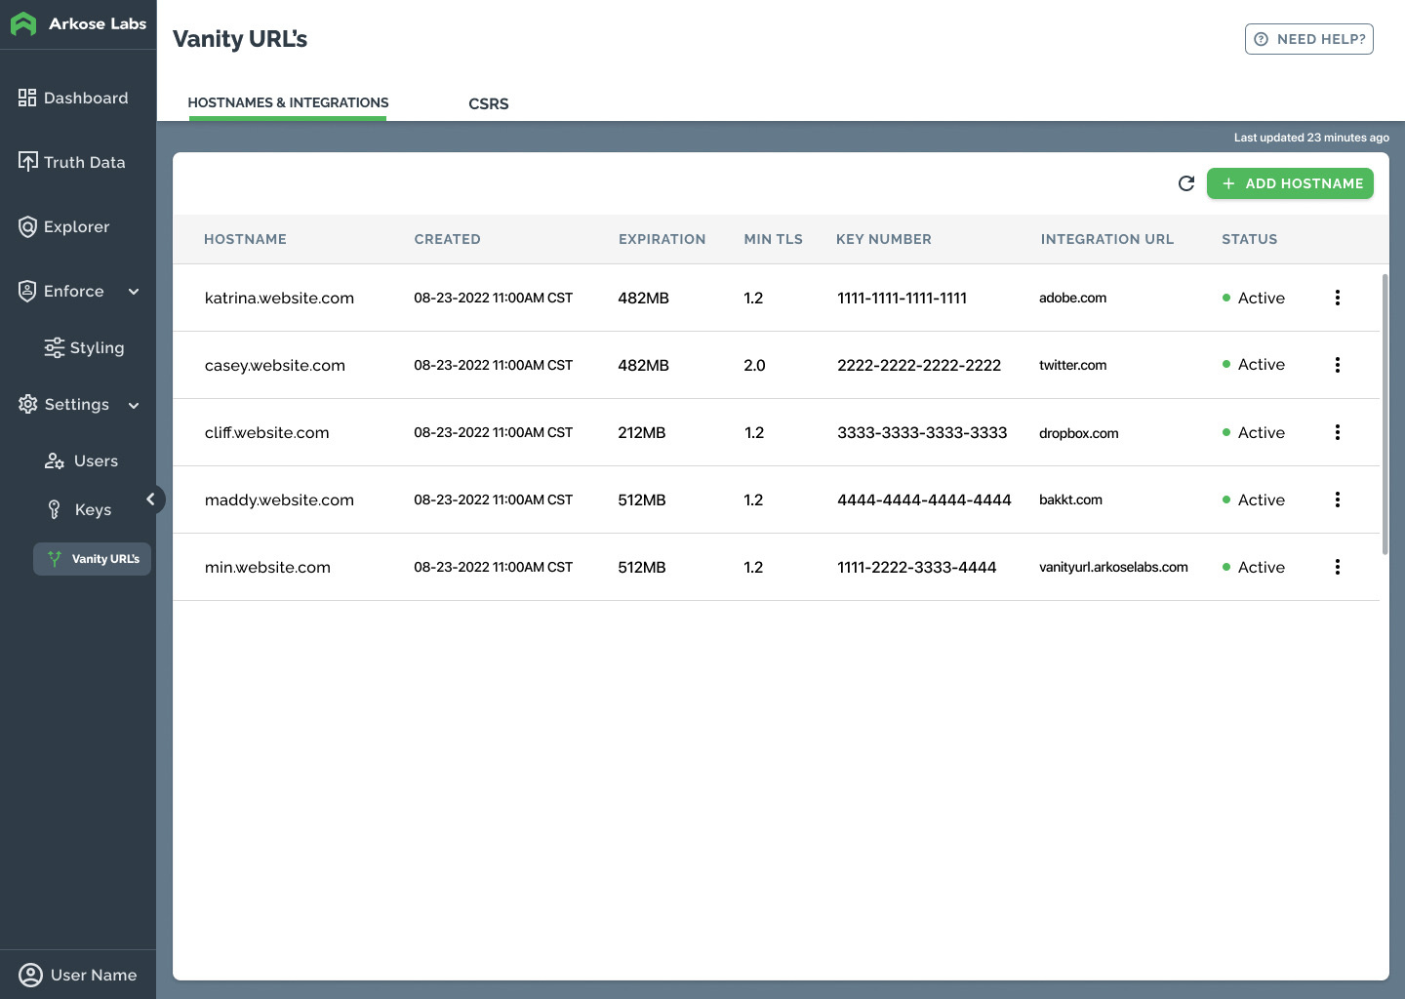The width and height of the screenshot is (1405, 999).
Task: Open the Dashboard sidebar icon
Action: (27, 98)
